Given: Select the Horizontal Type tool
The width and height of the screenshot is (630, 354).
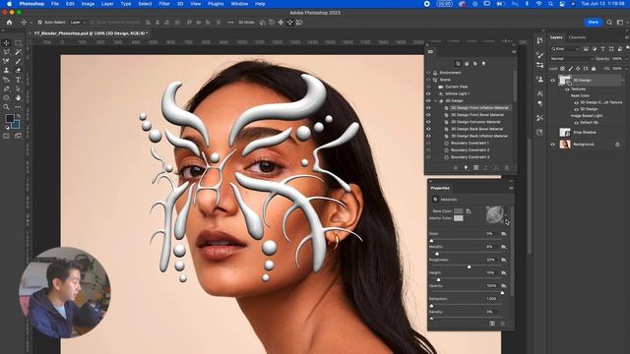Looking at the screenshot, I should (18, 80).
